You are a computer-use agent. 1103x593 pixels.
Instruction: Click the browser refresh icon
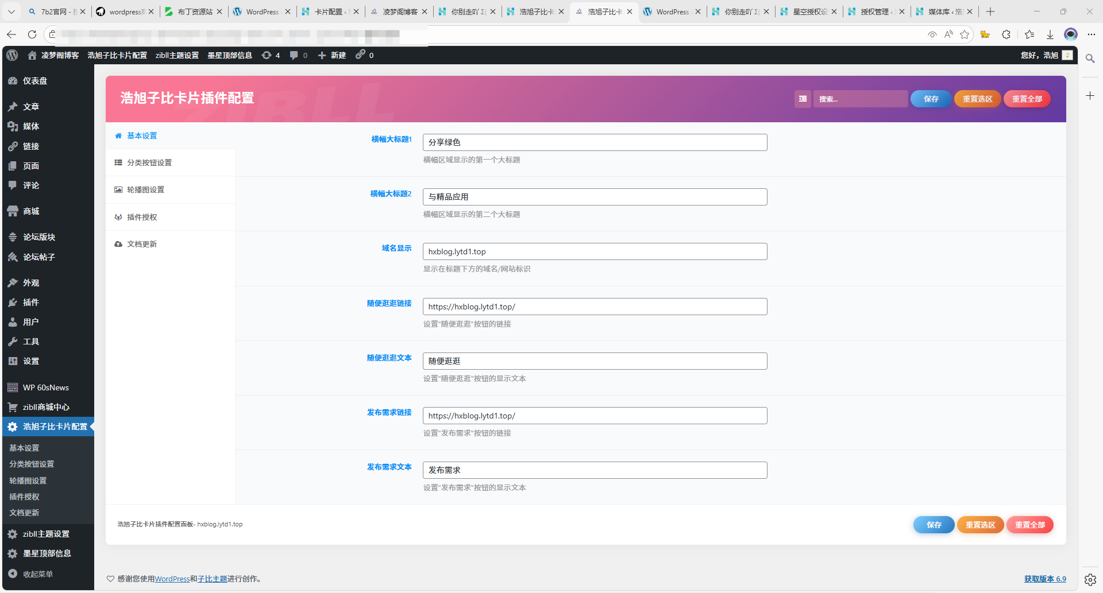click(x=32, y=34)
